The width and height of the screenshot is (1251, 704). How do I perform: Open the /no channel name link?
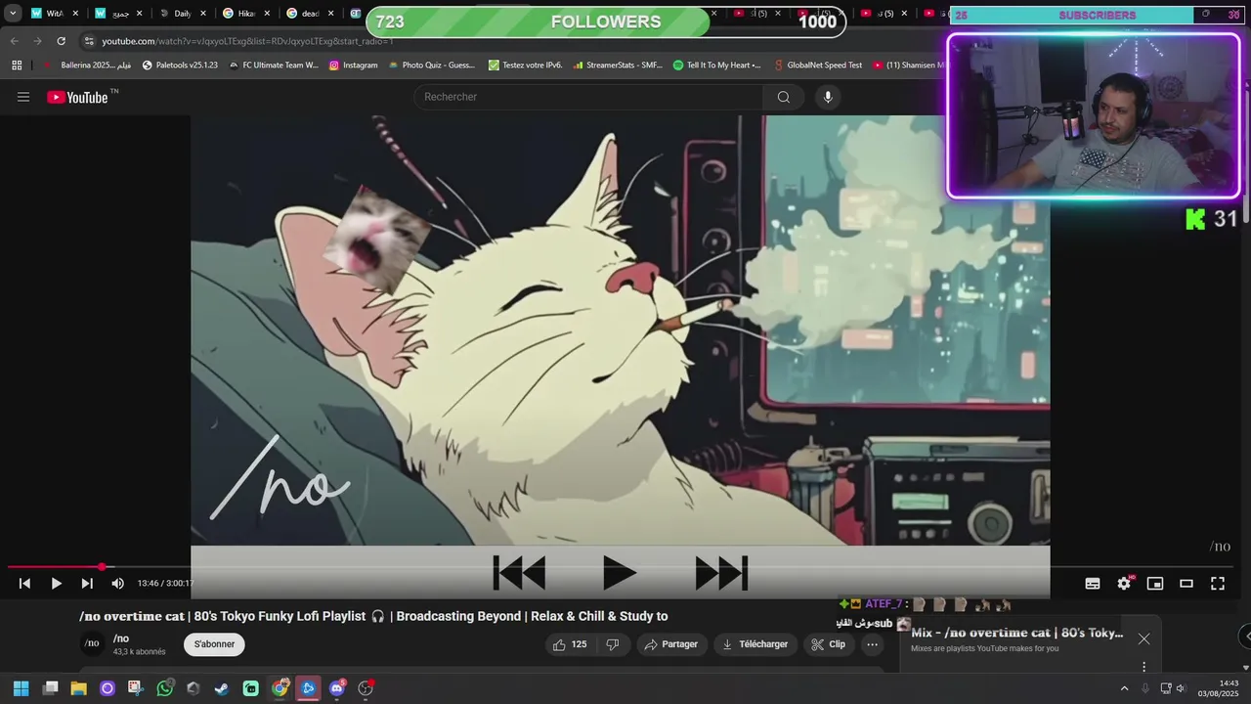(x=121, y=638)
